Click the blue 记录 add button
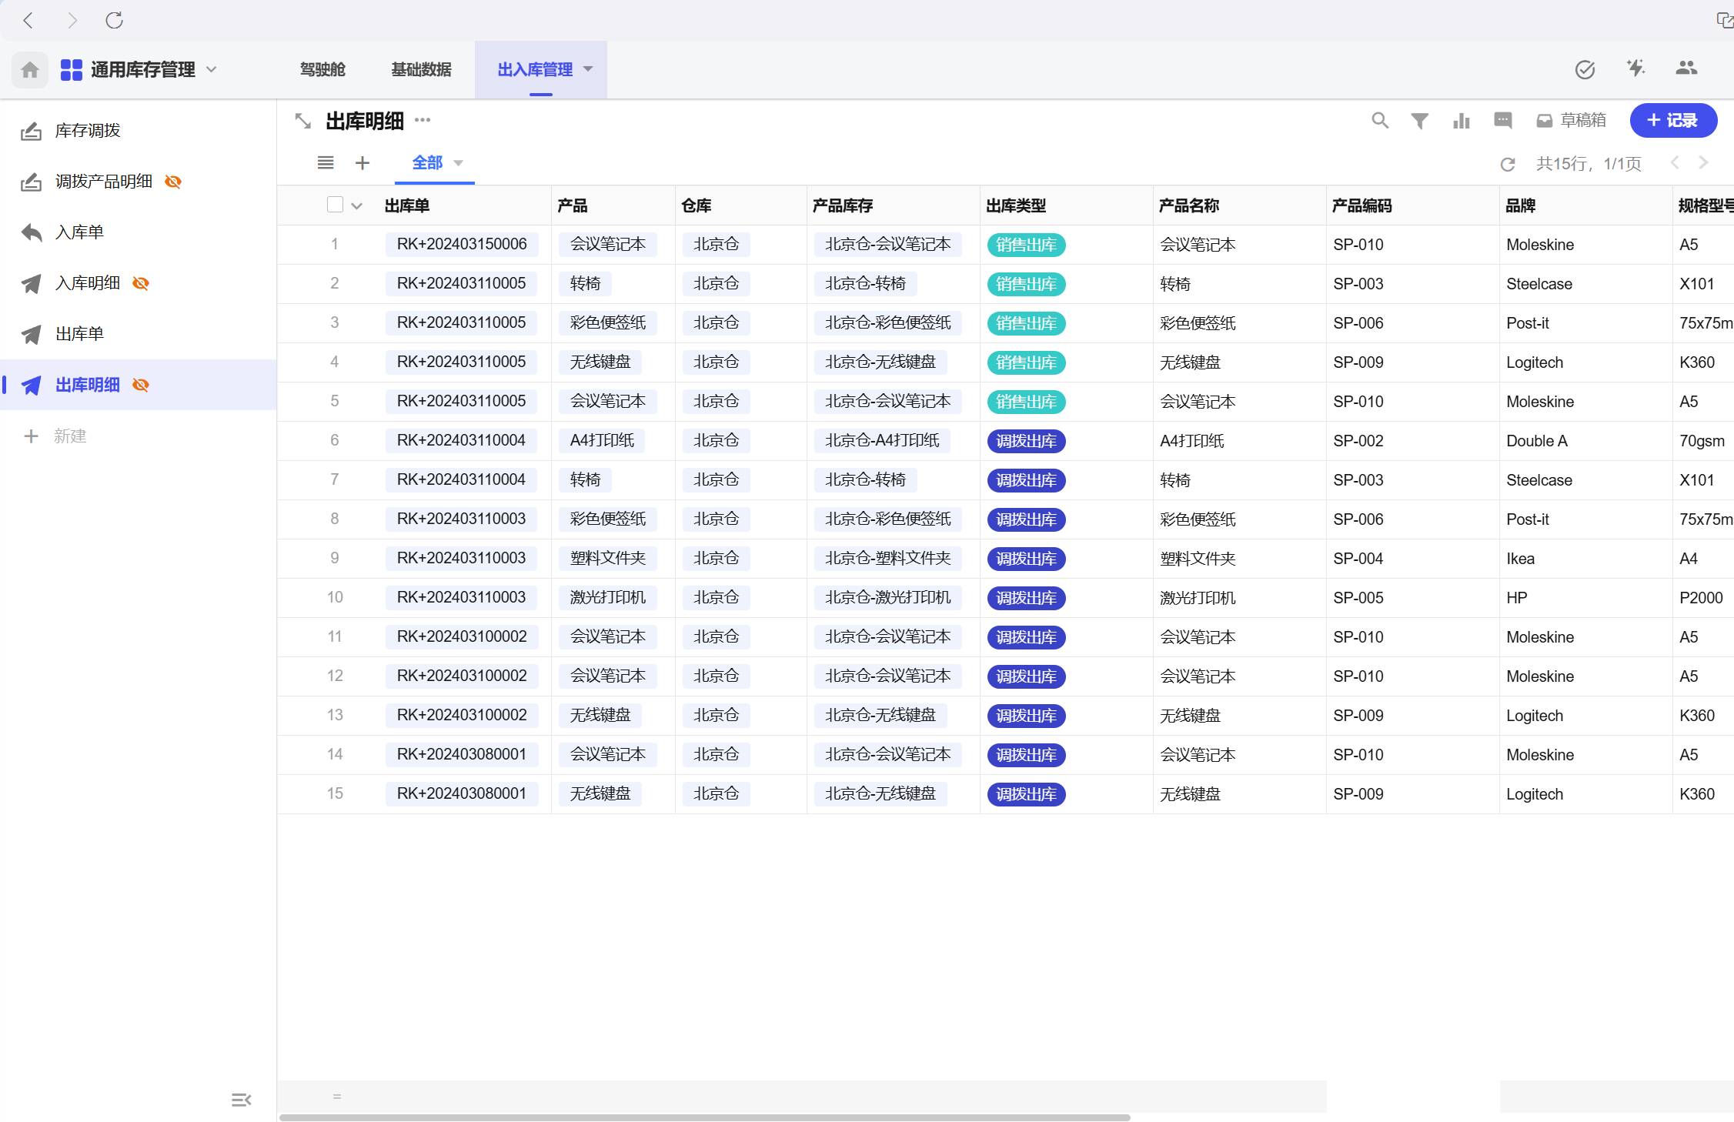 (x=1672, y=121)
